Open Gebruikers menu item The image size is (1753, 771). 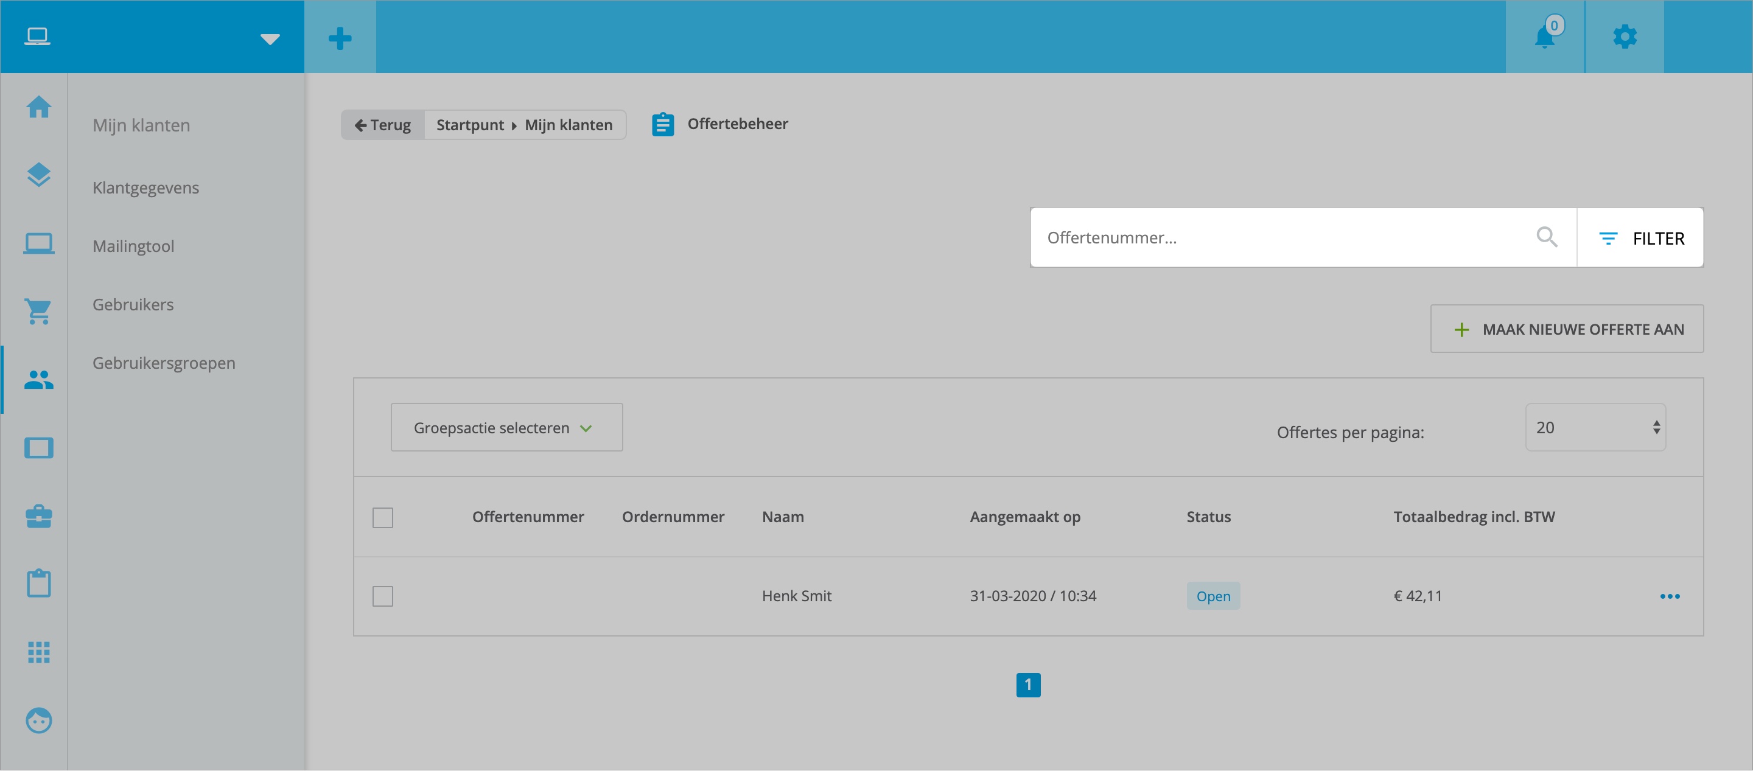click(133, 305)
